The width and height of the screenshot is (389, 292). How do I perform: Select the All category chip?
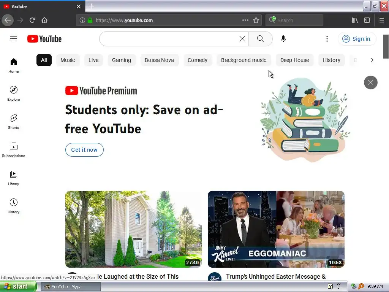tap(44, 60)
